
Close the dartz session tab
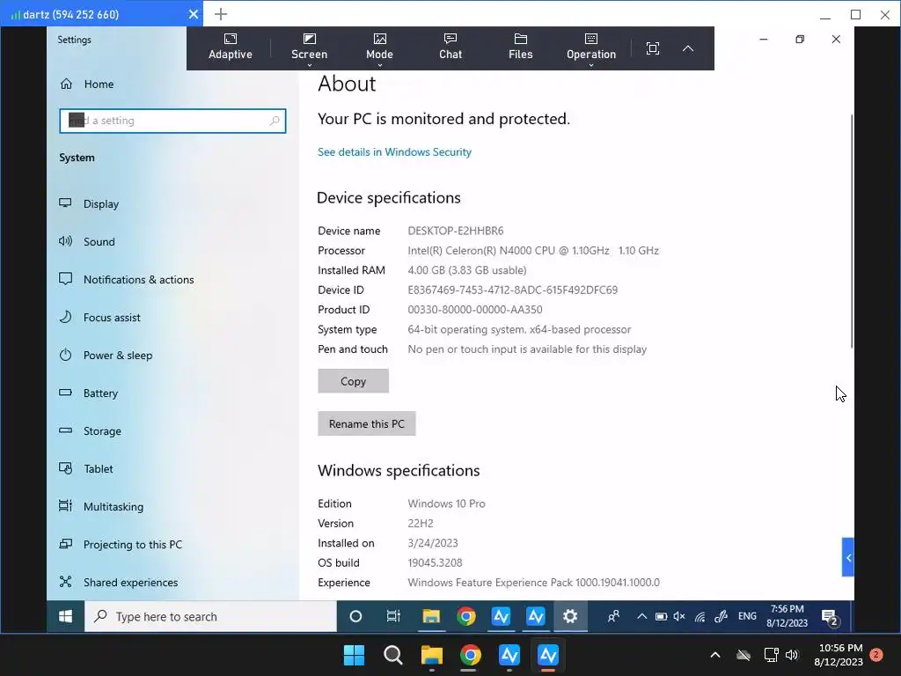click(194, 14)
